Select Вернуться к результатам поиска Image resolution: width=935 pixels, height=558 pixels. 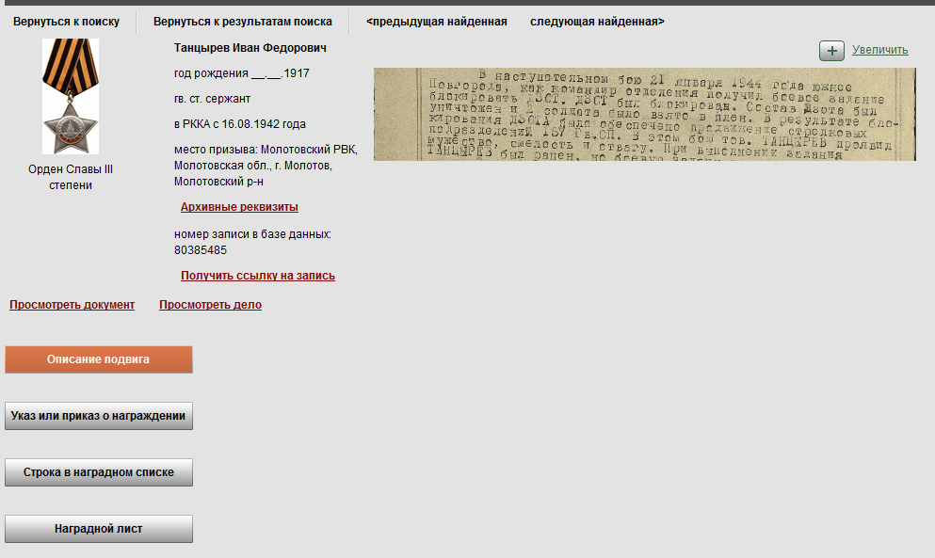(243, 22)
